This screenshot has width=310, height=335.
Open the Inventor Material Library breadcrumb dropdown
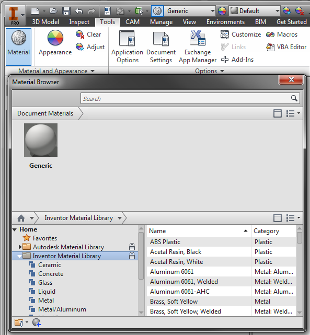(120, 218)
